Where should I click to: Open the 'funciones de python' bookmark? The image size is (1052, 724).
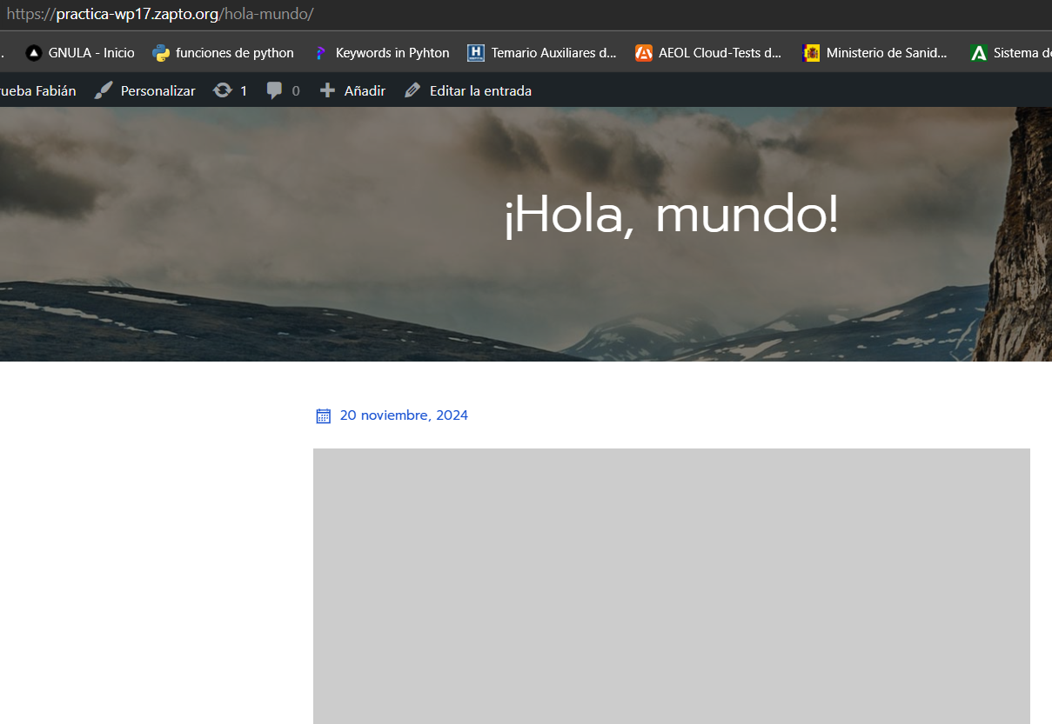coord(234,53)
